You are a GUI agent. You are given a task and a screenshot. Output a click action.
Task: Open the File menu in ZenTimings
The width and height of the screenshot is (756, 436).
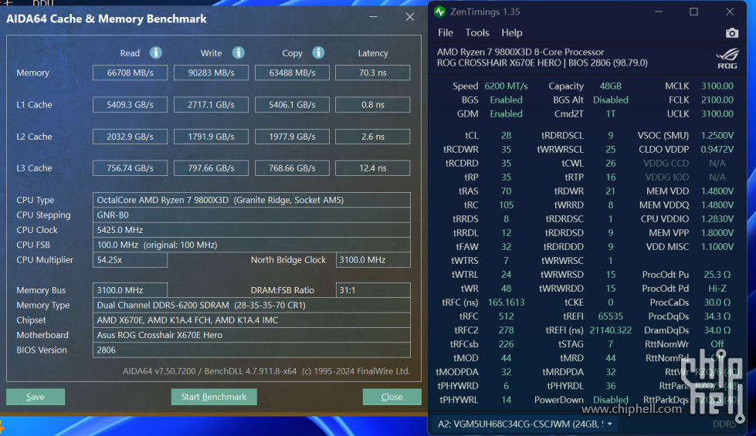[x=445, y=32]
